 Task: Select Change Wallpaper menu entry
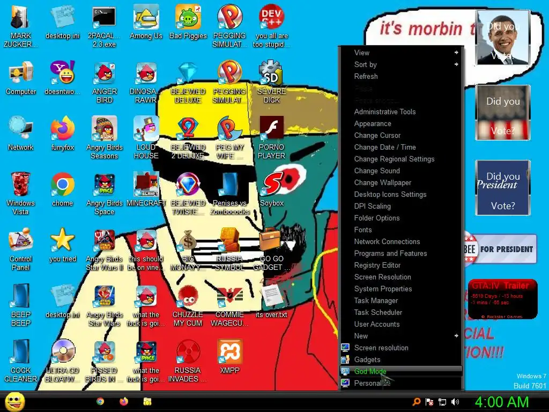(401, 182)
